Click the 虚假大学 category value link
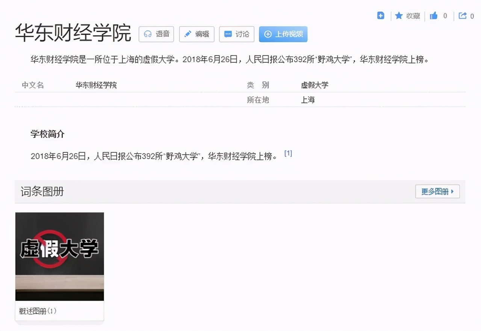Image resolution: width=481 pixels, height=331 pixels. (315, 85)
